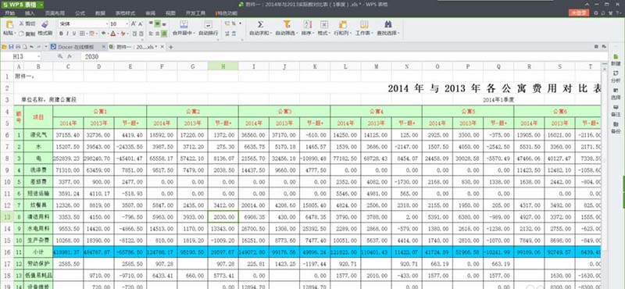Decrease font size with the small A icon

[141, 24]
